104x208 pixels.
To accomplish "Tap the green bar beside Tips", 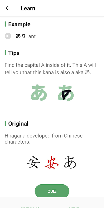I will (5, 53).
